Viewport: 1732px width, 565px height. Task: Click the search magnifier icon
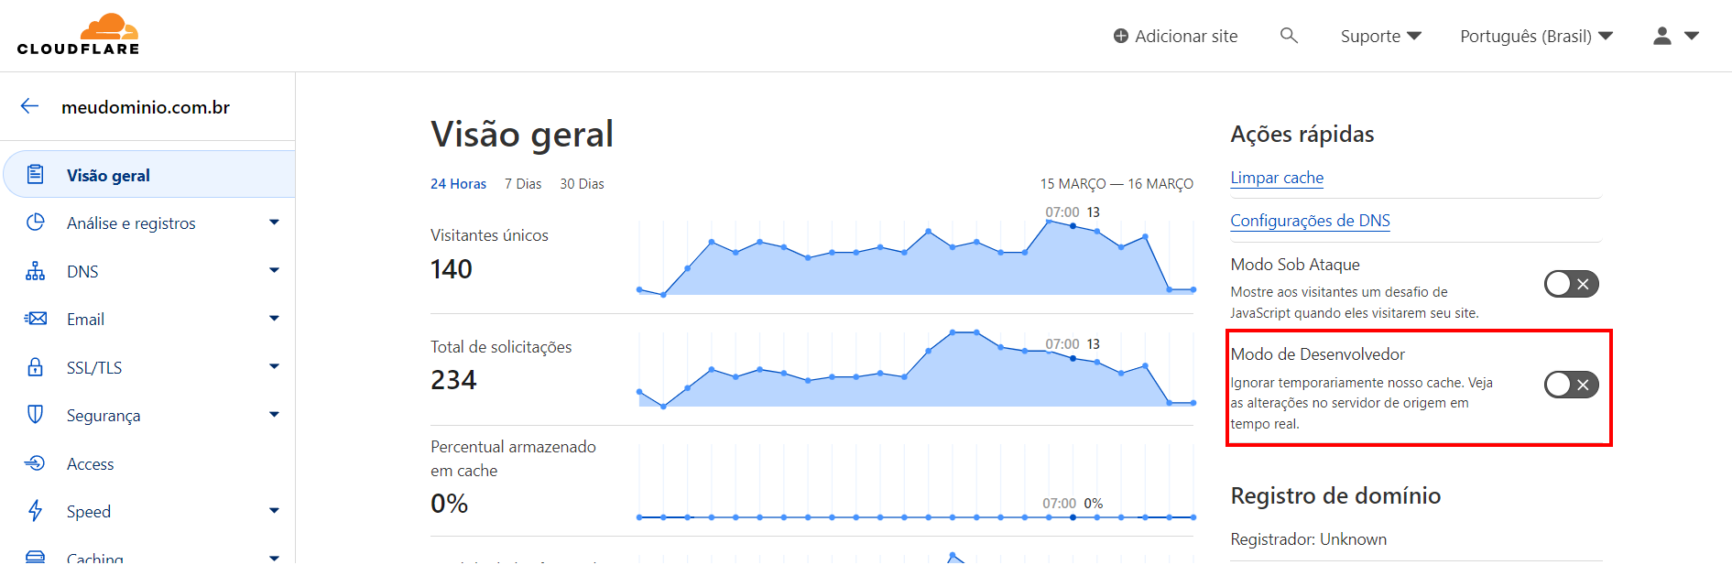point(1289,35)
